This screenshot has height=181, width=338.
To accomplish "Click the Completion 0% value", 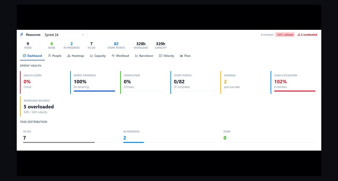I will pos(127,82).
